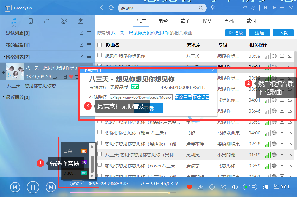Download the 马修 song row
Image resolution: width=297 pixels, height=197 pixels.
290,133
